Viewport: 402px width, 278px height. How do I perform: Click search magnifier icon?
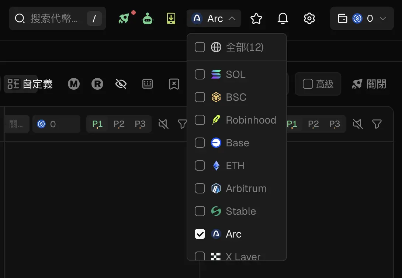tap(20, 18)
